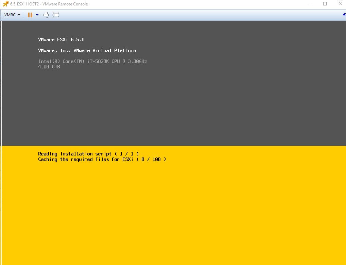Viewport: 346px width, 265px height.
Task: Click the double chevron collapse arrow at right
Action: (x=344, y=15)
